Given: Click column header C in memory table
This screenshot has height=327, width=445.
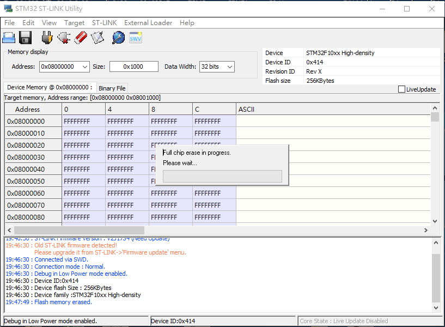Looking at the screenshot, I should click(x=214, y=110).
